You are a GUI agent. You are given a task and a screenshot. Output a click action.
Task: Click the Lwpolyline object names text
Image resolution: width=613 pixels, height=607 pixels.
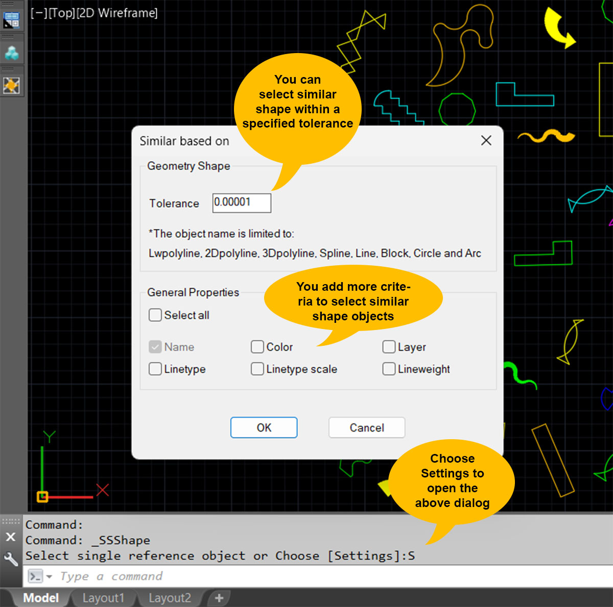coord(315,253)
